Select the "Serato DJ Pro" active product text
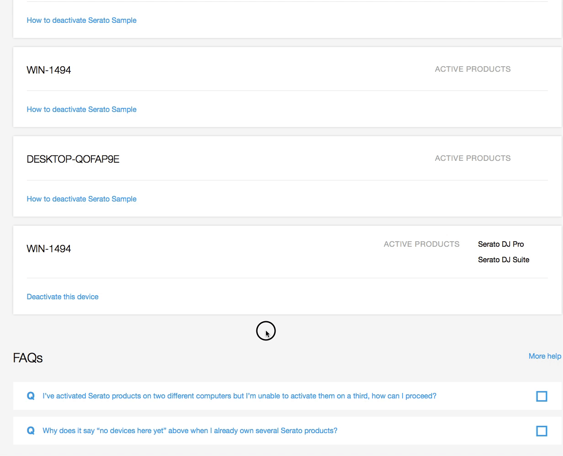563x456 pixels. pos(501,244)
